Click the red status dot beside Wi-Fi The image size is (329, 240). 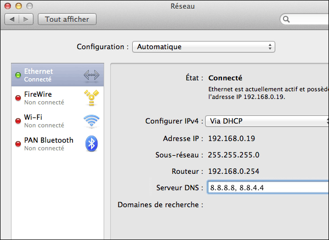(18, 121)
